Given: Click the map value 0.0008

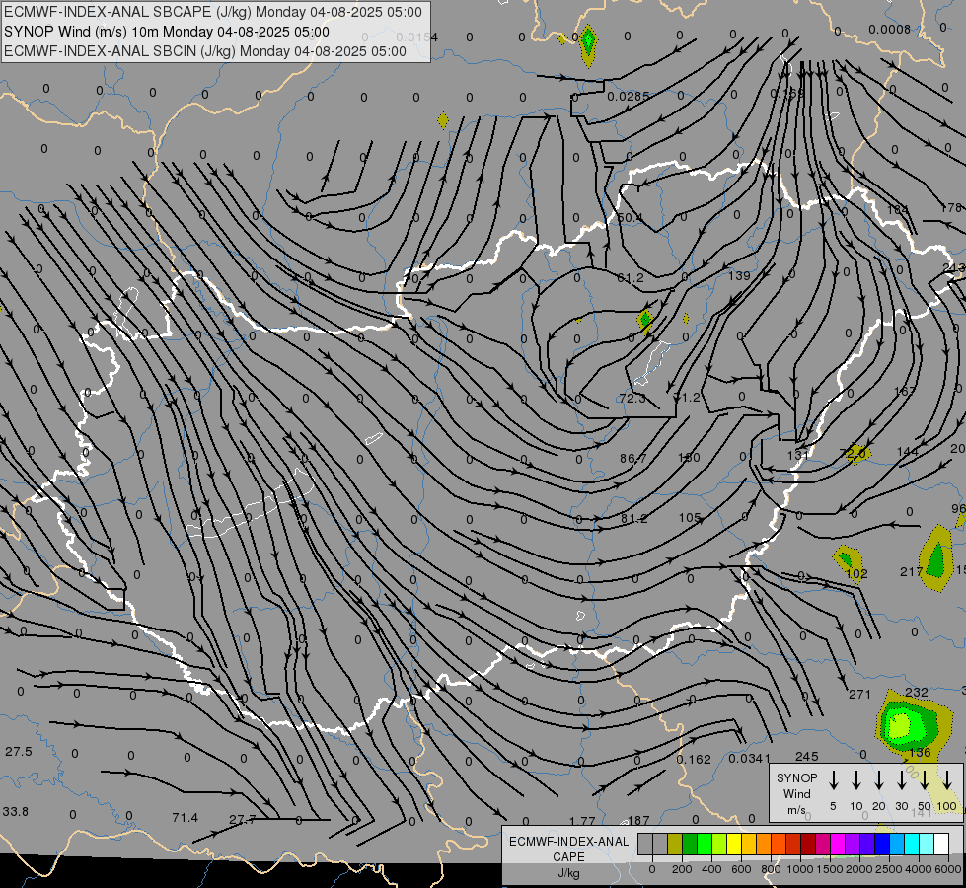Looking at the screenshot, I should coord(890,29).
